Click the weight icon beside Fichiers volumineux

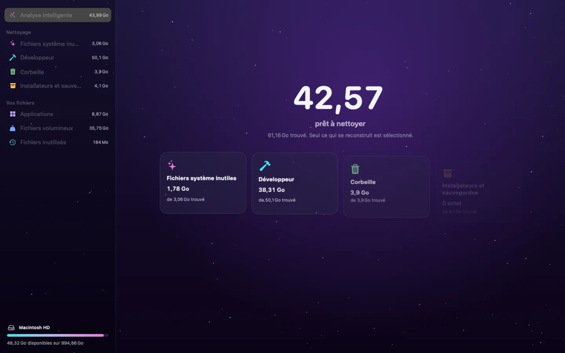(13, 128)
